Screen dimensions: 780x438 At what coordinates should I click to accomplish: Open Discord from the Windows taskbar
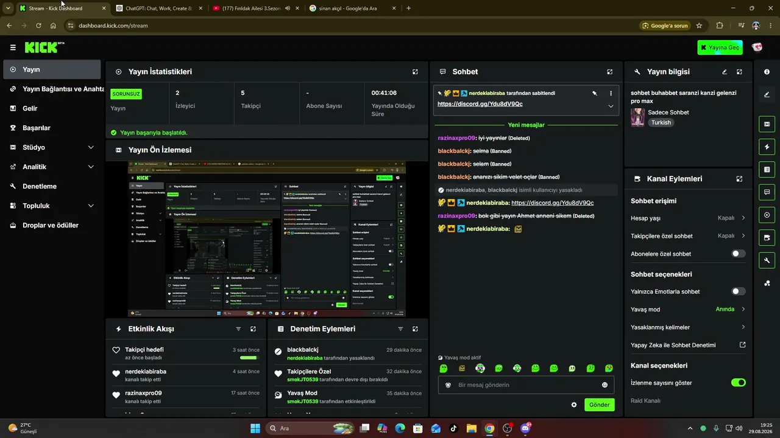tap(525, 428)
